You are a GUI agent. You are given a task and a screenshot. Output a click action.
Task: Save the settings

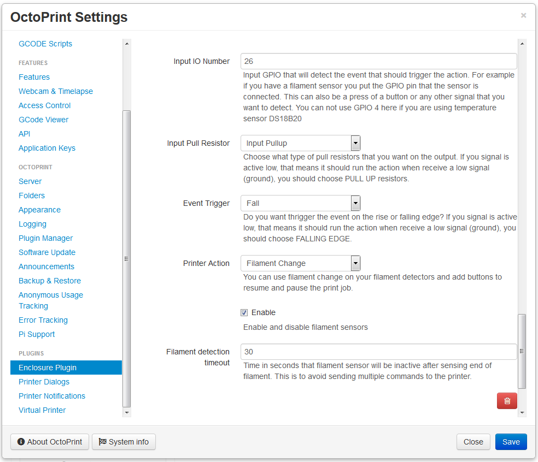[x=511, y=442]
